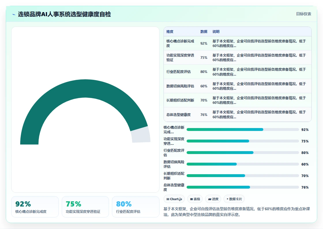Click the 80% 行业匹配度评估 stat card
Screen dimensions: 323x229
coord(136,207)
